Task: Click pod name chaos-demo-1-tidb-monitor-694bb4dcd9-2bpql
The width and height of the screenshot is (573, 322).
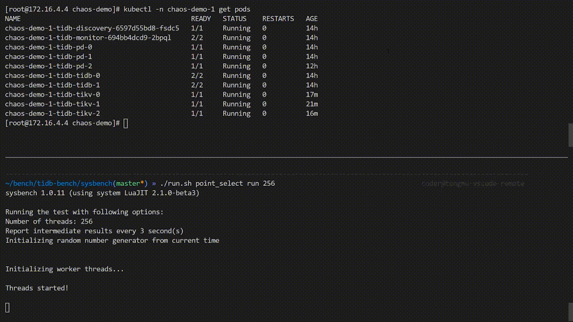Action: coord(88,38)
